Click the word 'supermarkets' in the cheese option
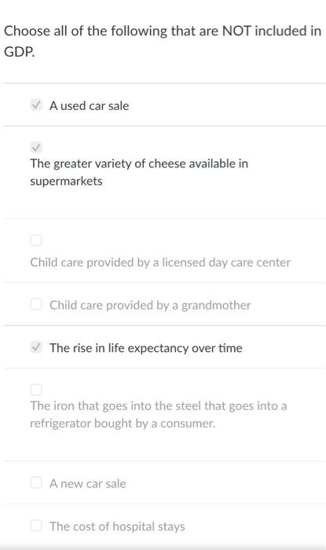326x550 pixels. point(66,181)
